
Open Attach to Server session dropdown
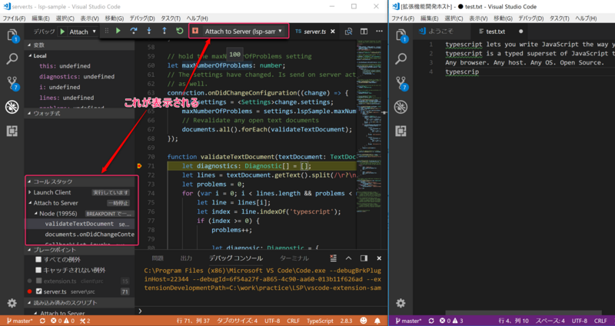click(x=243, y=31)
